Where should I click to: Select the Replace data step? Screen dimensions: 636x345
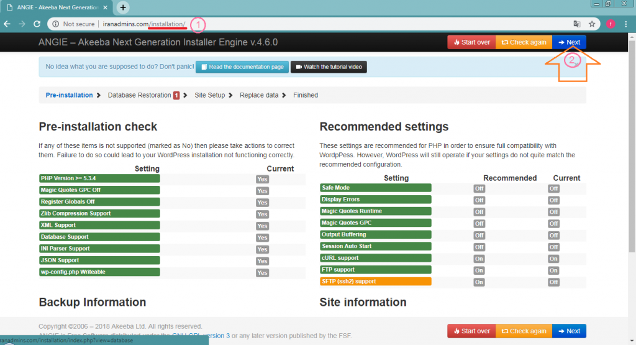259,95
